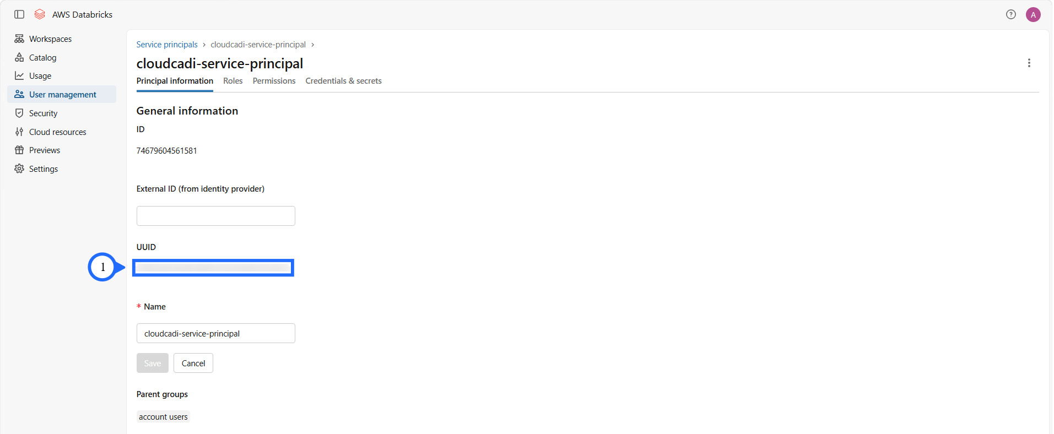Click the Parent groups label
Image resolution: width=1054 pixels, height=434 pixels.
(162, 394)
